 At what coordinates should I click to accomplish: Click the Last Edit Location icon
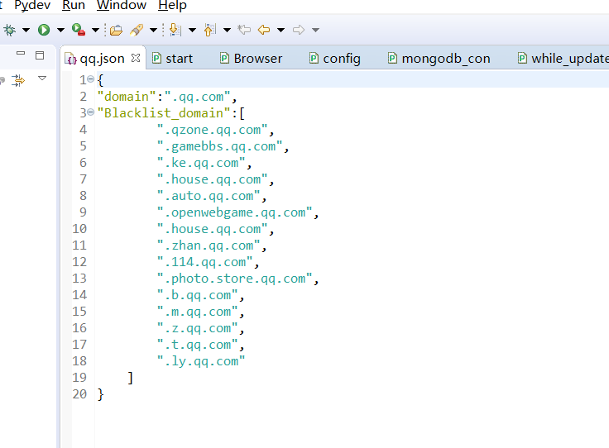(244, 30)
